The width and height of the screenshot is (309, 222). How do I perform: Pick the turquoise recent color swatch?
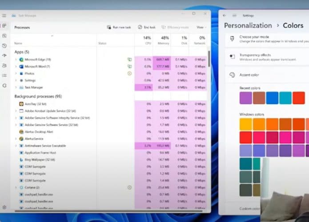coord(285,98)
